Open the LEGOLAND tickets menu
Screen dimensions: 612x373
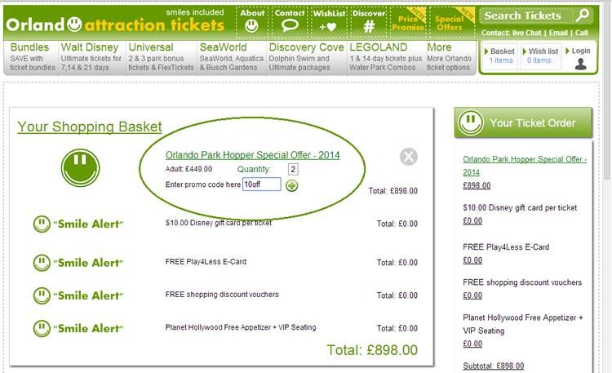[x=386, y=57]
